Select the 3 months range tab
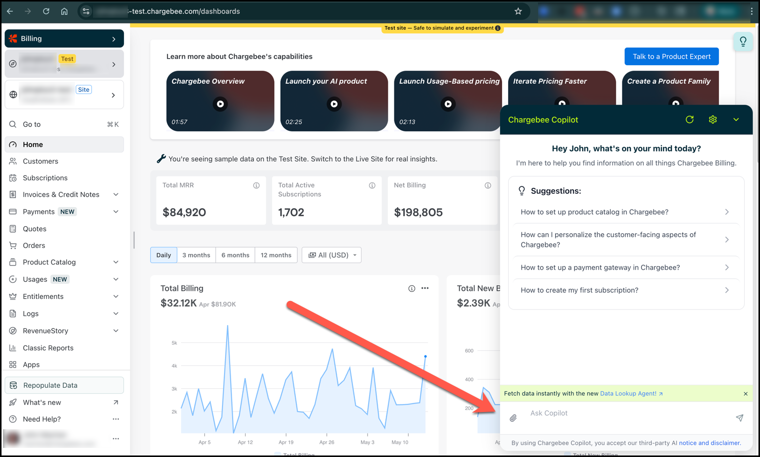This screenshot has width=760, height=457. [x=196, y=255]
